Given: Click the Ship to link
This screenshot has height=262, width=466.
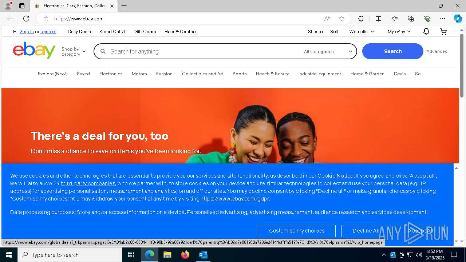Looking at the screenshot, I should pos(315,32).
